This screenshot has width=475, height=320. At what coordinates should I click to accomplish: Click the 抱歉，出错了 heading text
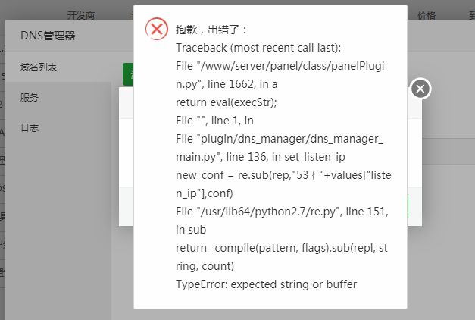[x=211, y=30]
